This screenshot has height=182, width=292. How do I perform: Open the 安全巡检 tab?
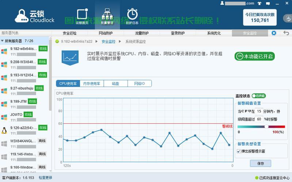(70, 33)
